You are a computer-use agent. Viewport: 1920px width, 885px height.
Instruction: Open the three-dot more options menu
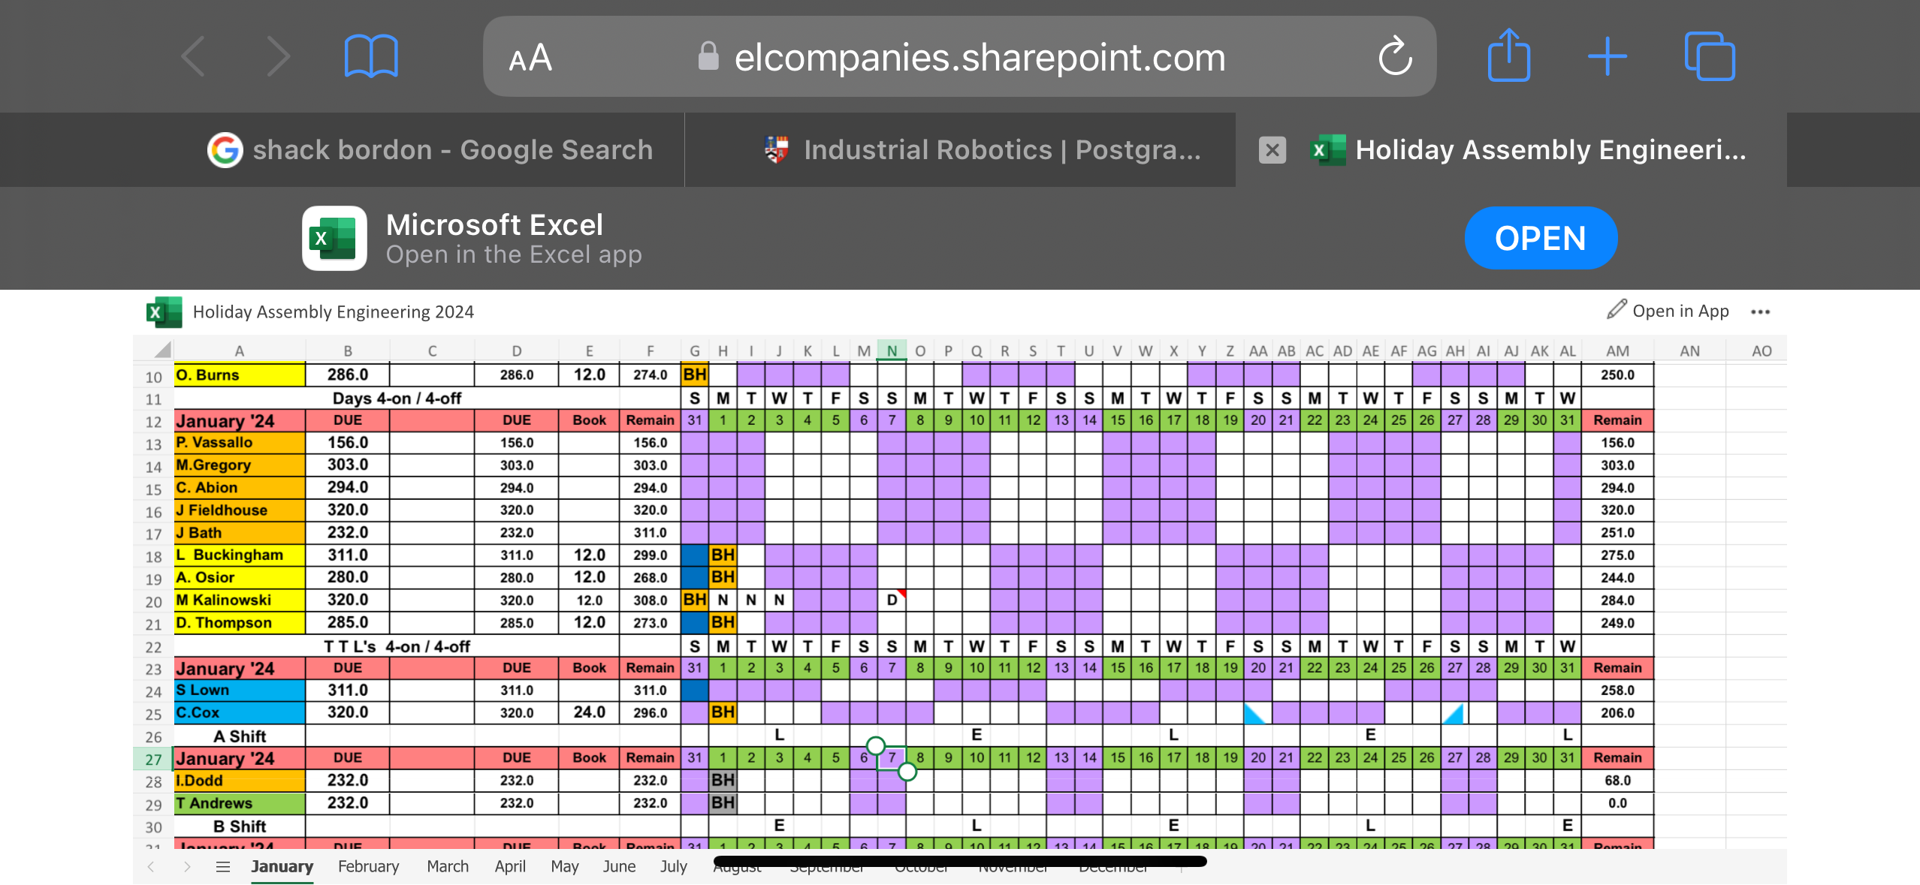(x=1760, y=312)
